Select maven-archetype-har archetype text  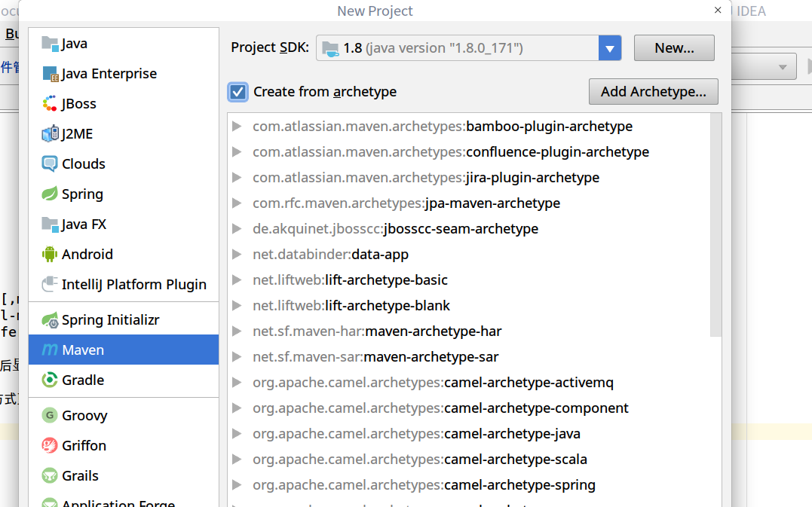[434, 331]
